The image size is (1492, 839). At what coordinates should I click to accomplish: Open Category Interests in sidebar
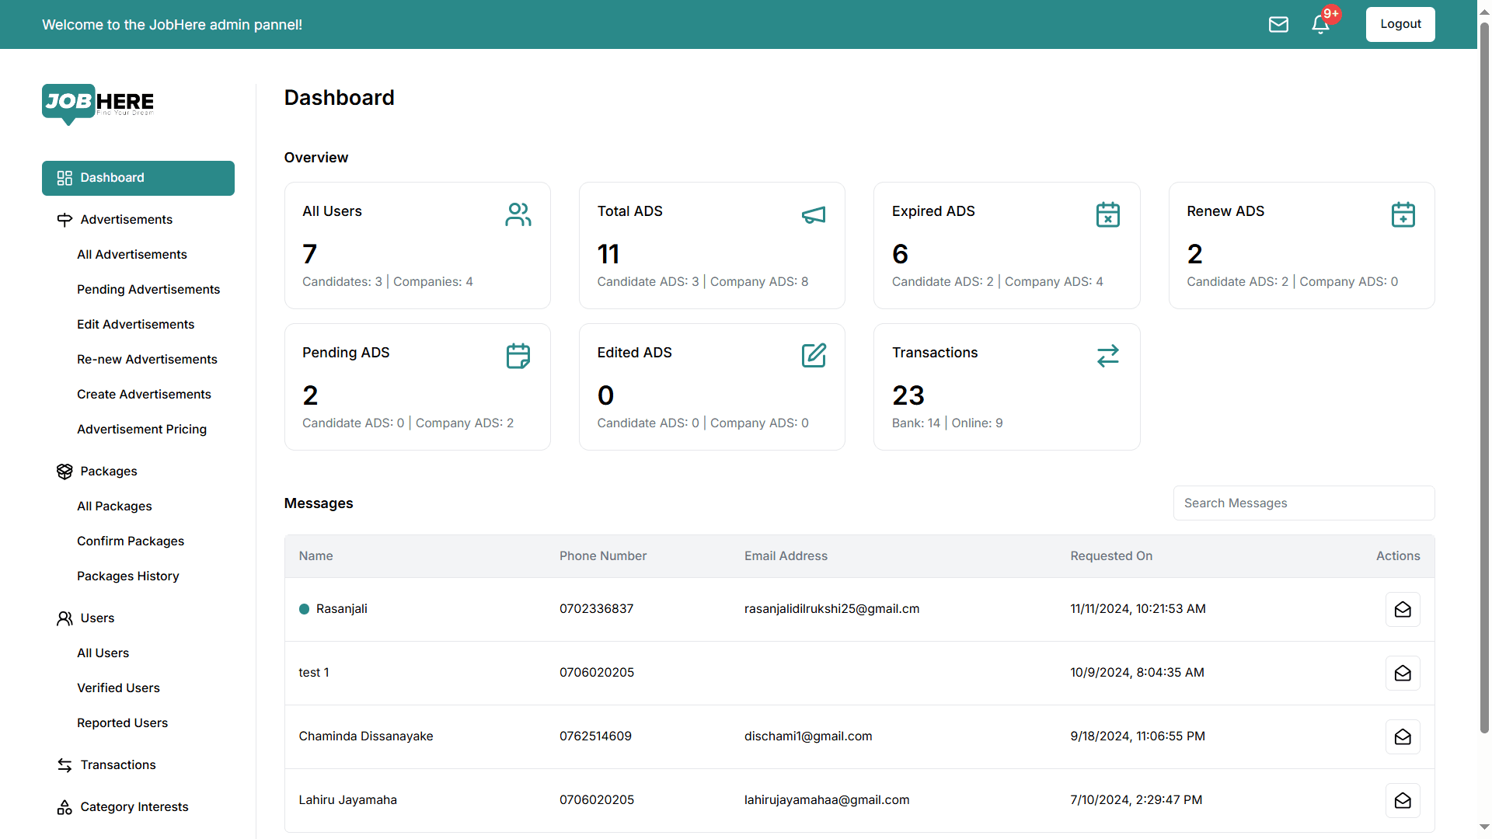pyautogui.click(x=134, y=807)
